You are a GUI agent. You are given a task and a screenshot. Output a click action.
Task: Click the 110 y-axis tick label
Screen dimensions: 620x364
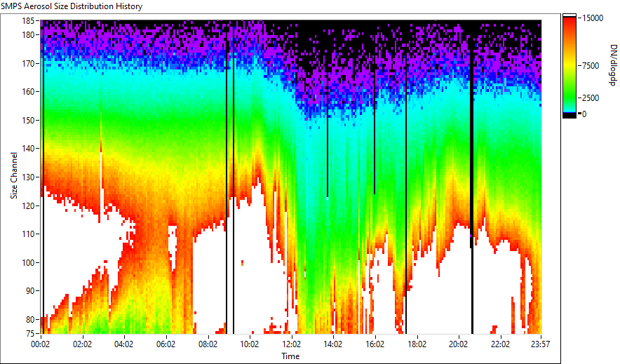28,234
